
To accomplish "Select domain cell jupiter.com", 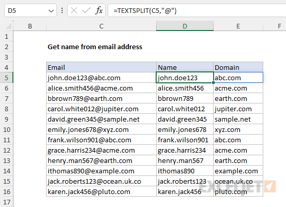I will pos(238,109).
